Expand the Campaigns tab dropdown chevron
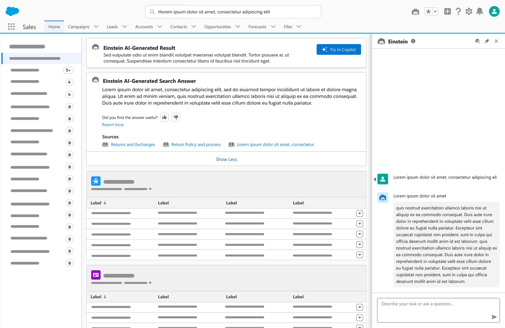 (x=96, y=27)
